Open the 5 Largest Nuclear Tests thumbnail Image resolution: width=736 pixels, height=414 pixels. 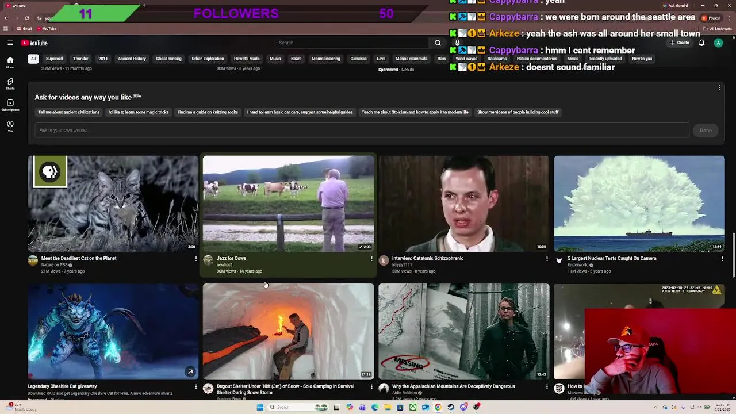coord(639,204)
